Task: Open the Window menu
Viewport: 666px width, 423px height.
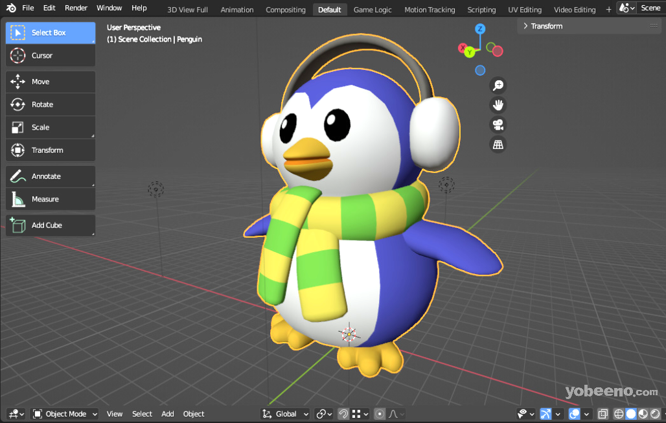Action: pos(109,8)
